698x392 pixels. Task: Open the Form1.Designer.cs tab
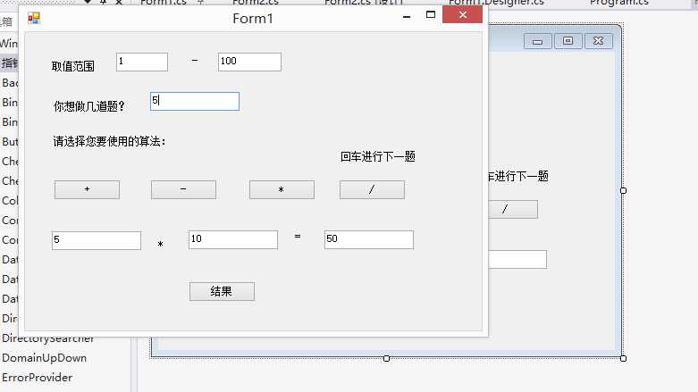coord(496,3)
